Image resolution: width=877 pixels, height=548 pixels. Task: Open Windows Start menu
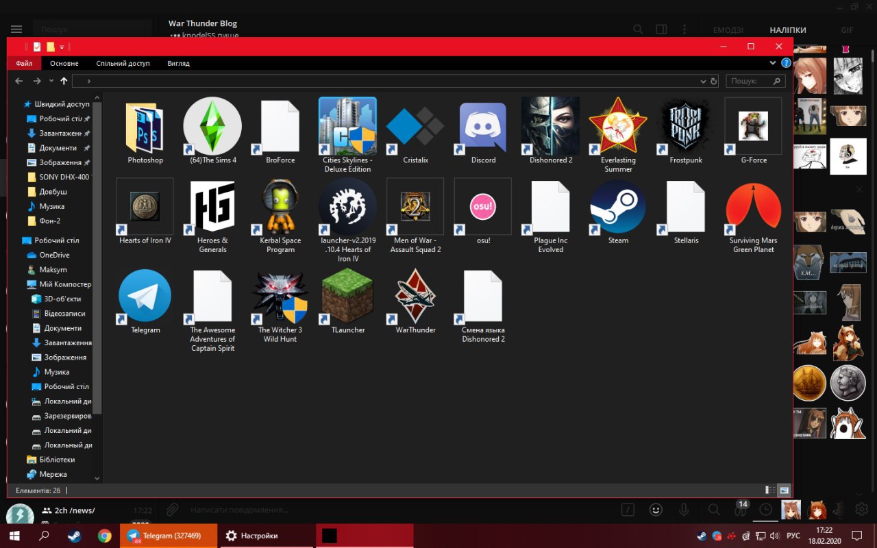pos(14,536)
